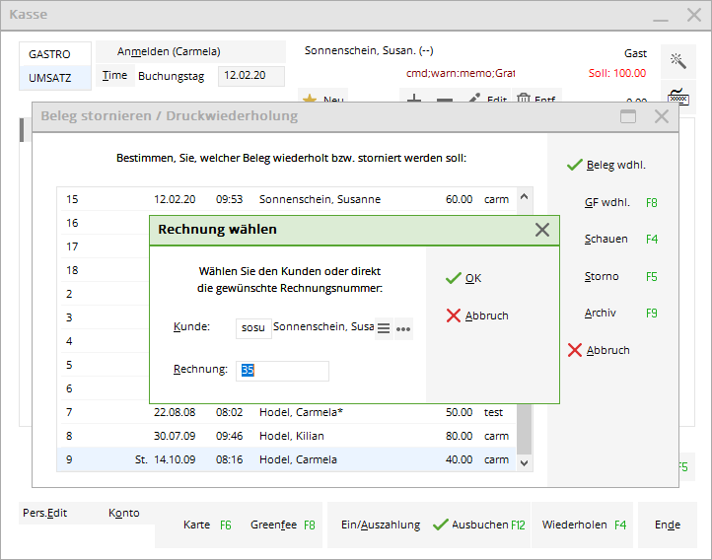Confirm with the green checkmark OK
Viewport: 712px width, 560px height.
463,278
